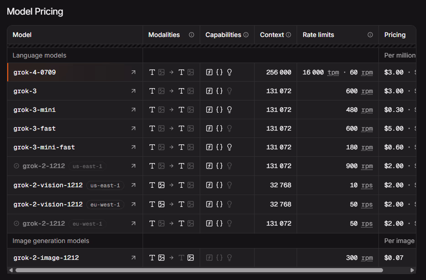Show the Capabilities column info icon
The width and height of the screenshot is (426, 280).
point(246,35)
